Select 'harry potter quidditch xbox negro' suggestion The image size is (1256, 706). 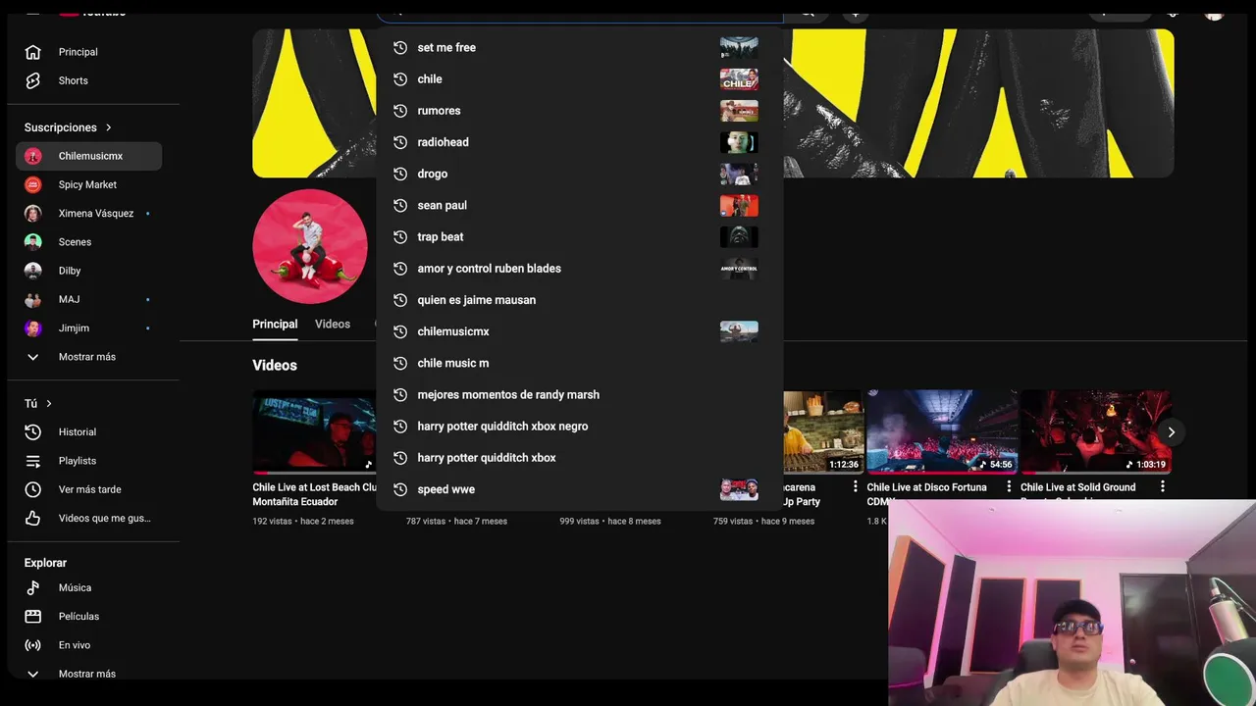point(579,427)
